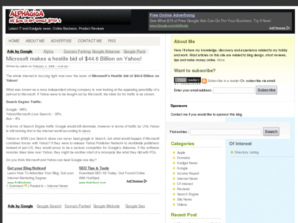Open the Microsoft hostile bid article title
Image resolution: width=298 pixels, height=223 pixels.
coord(74,59)
